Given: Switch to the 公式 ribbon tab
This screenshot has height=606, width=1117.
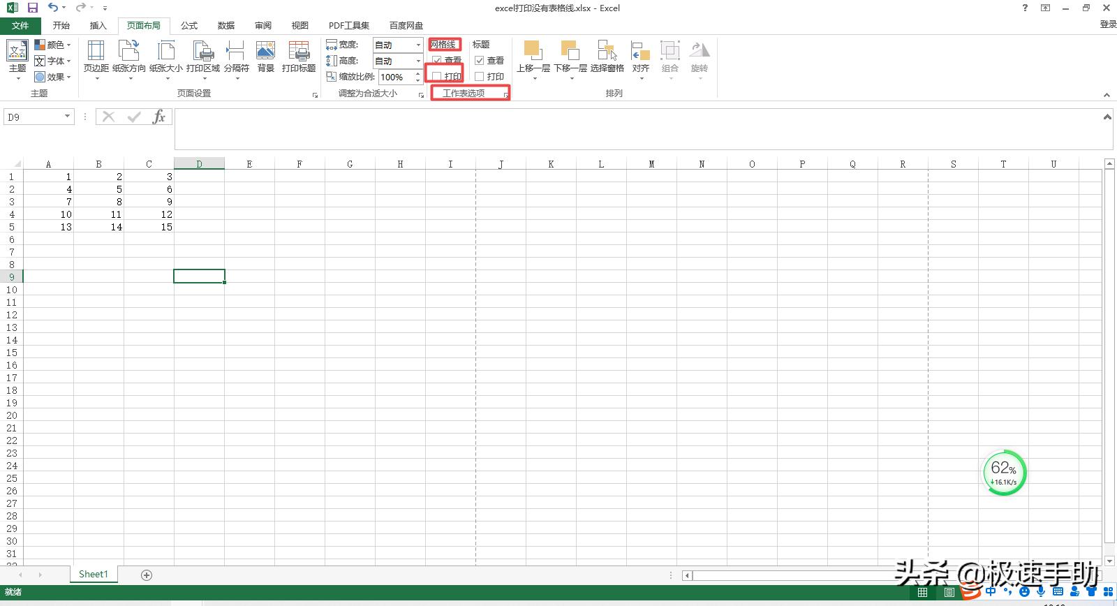Looking at the screenshot, I should tap(188, 25).
